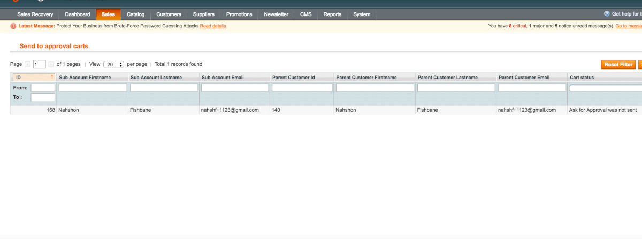The image size is (642, 239).
Task: Focus the ID From filter field
Action: (x=43, y=88)
